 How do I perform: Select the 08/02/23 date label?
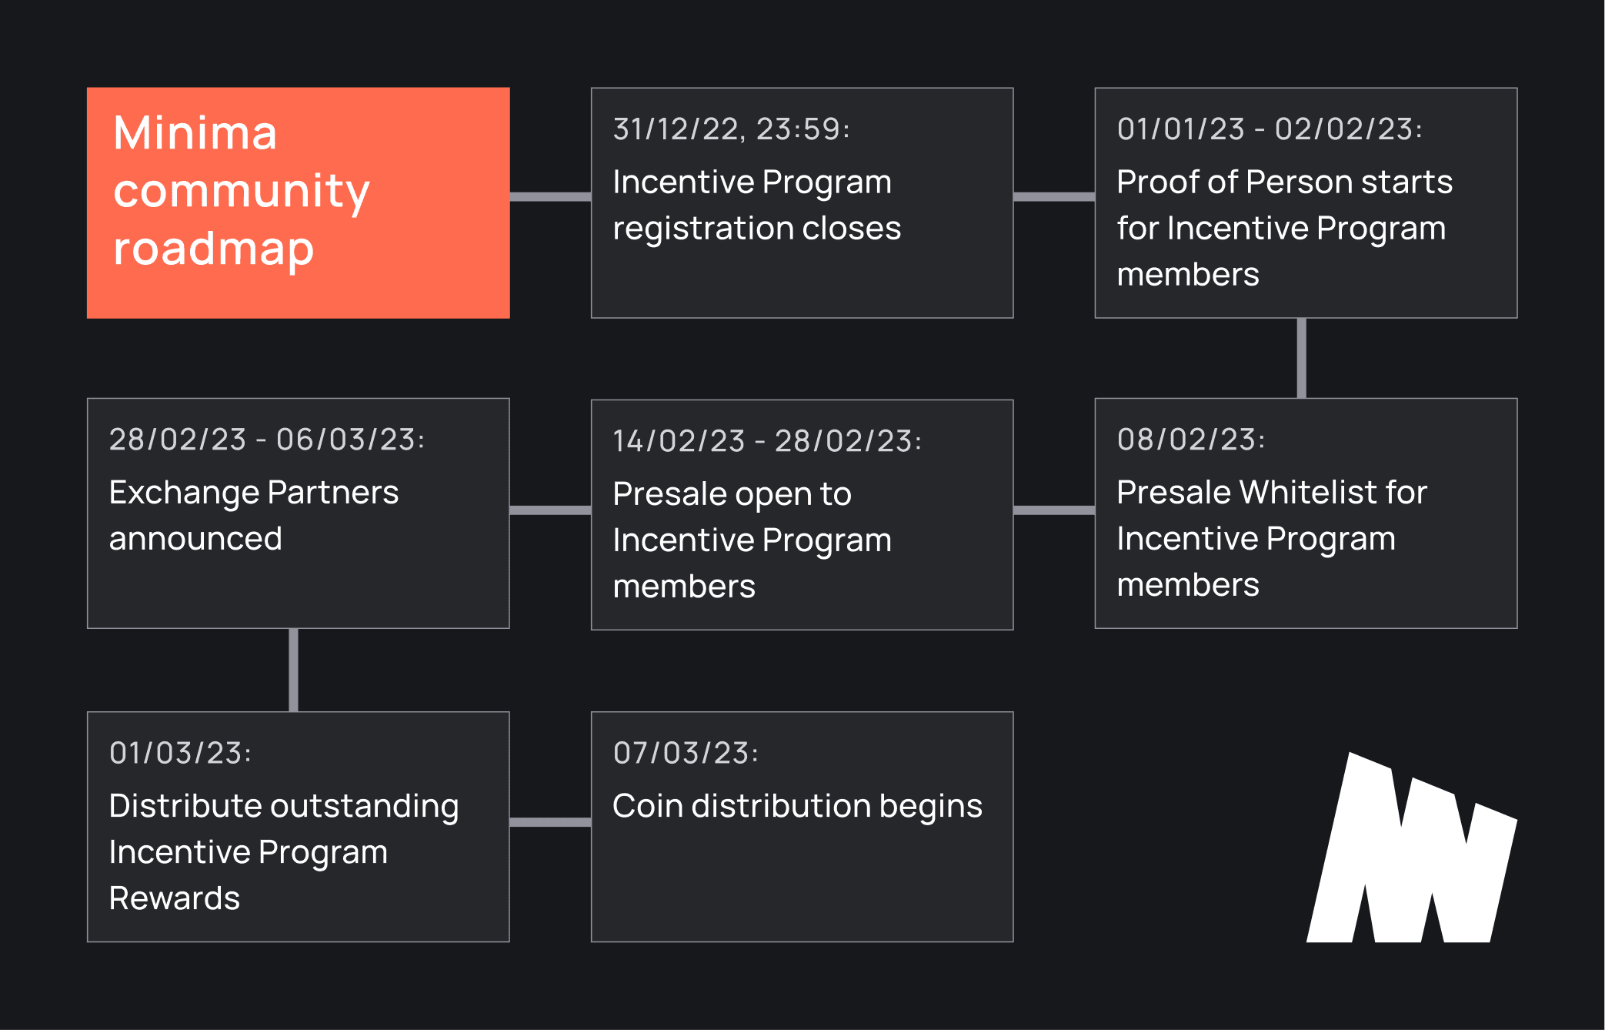pyautogui.click(x=1191, y=439)
